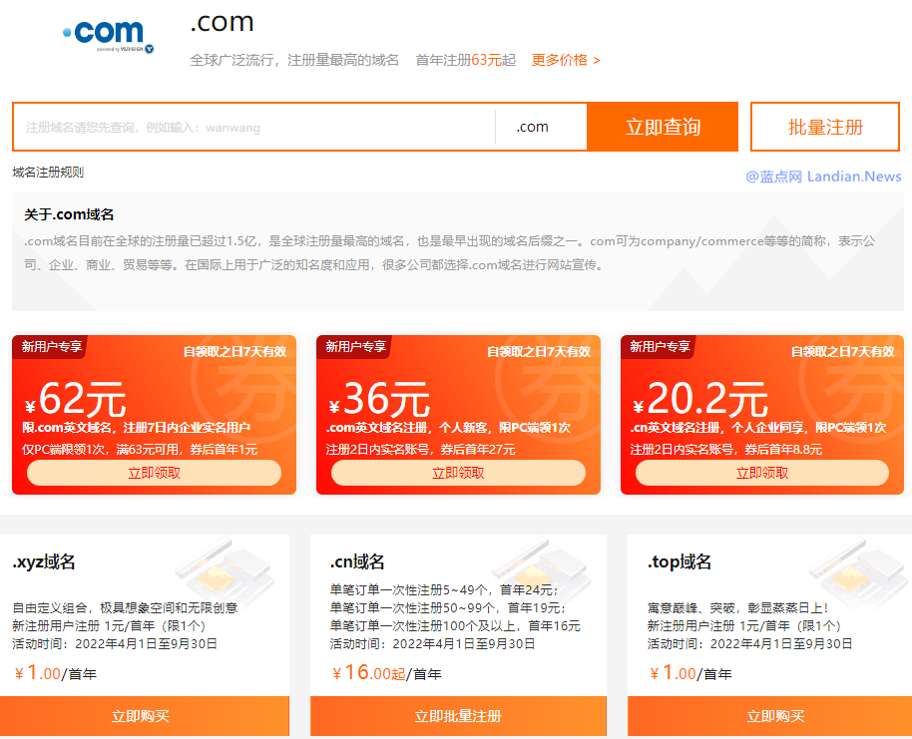Claim the 62元 coupon via 立即领取

(x=152, y=473)
